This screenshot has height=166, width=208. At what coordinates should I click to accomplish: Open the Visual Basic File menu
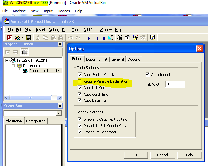pos(10,30)
